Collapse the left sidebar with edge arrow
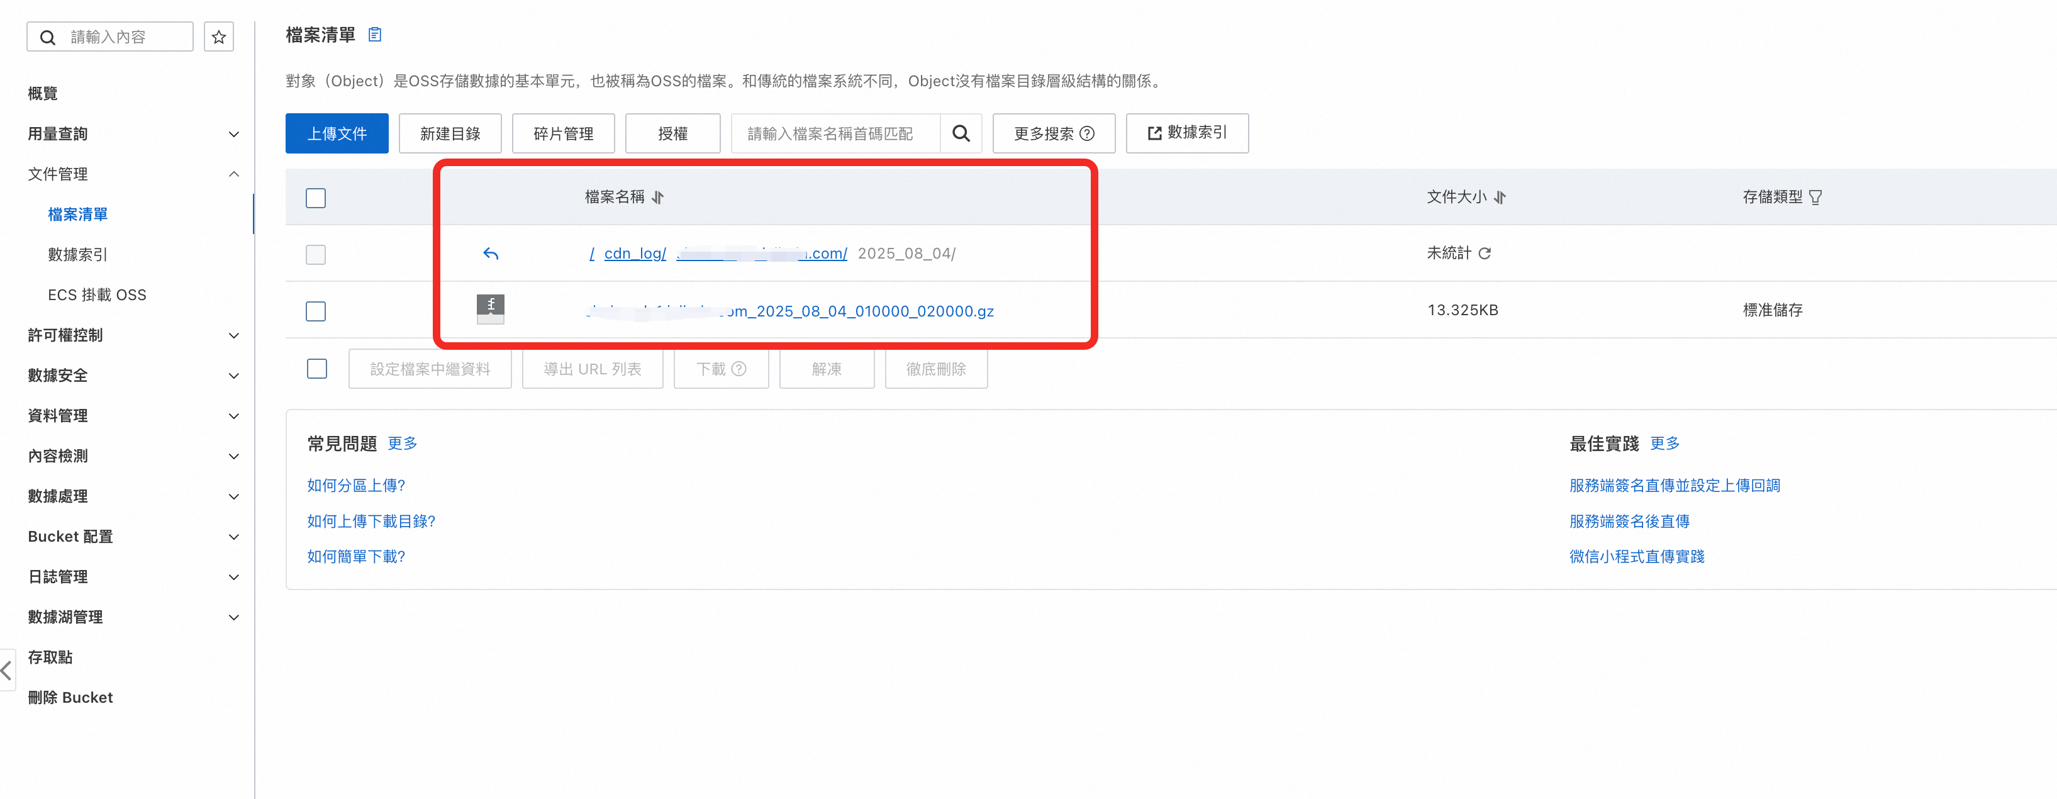This screenshot has height=799, width=2057. point(6,669)
